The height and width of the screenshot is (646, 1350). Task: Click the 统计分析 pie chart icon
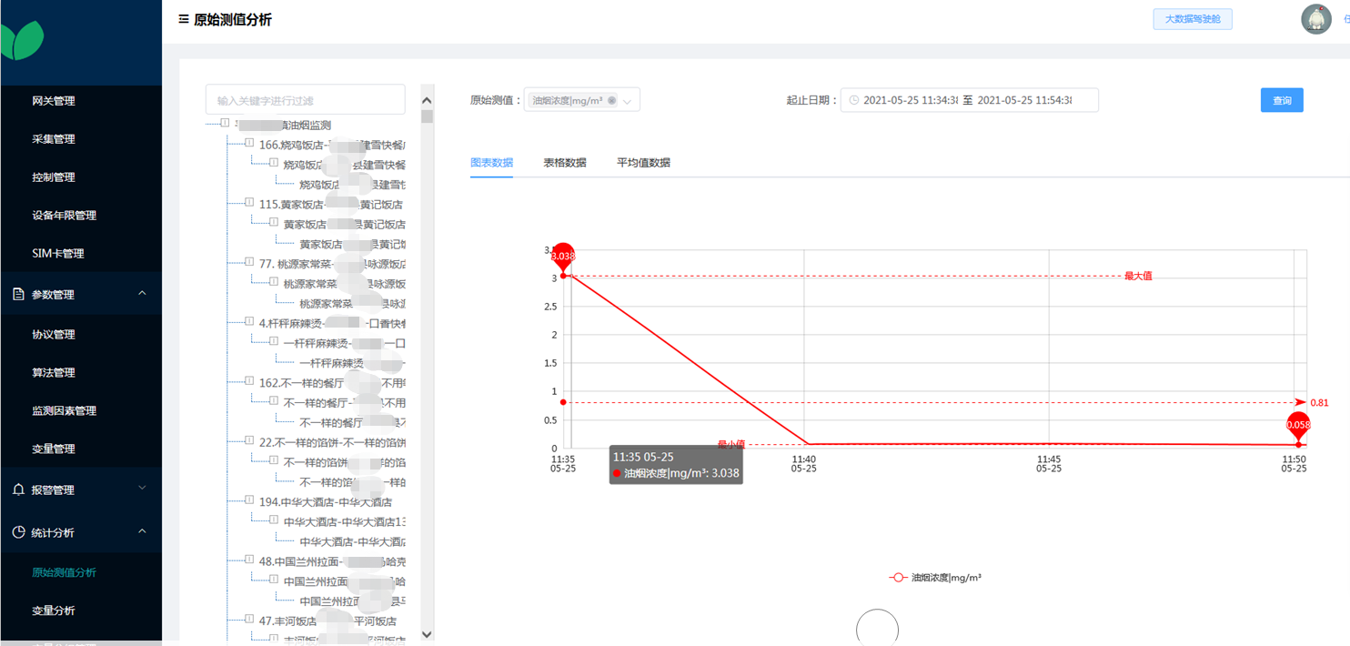point(18,532)
